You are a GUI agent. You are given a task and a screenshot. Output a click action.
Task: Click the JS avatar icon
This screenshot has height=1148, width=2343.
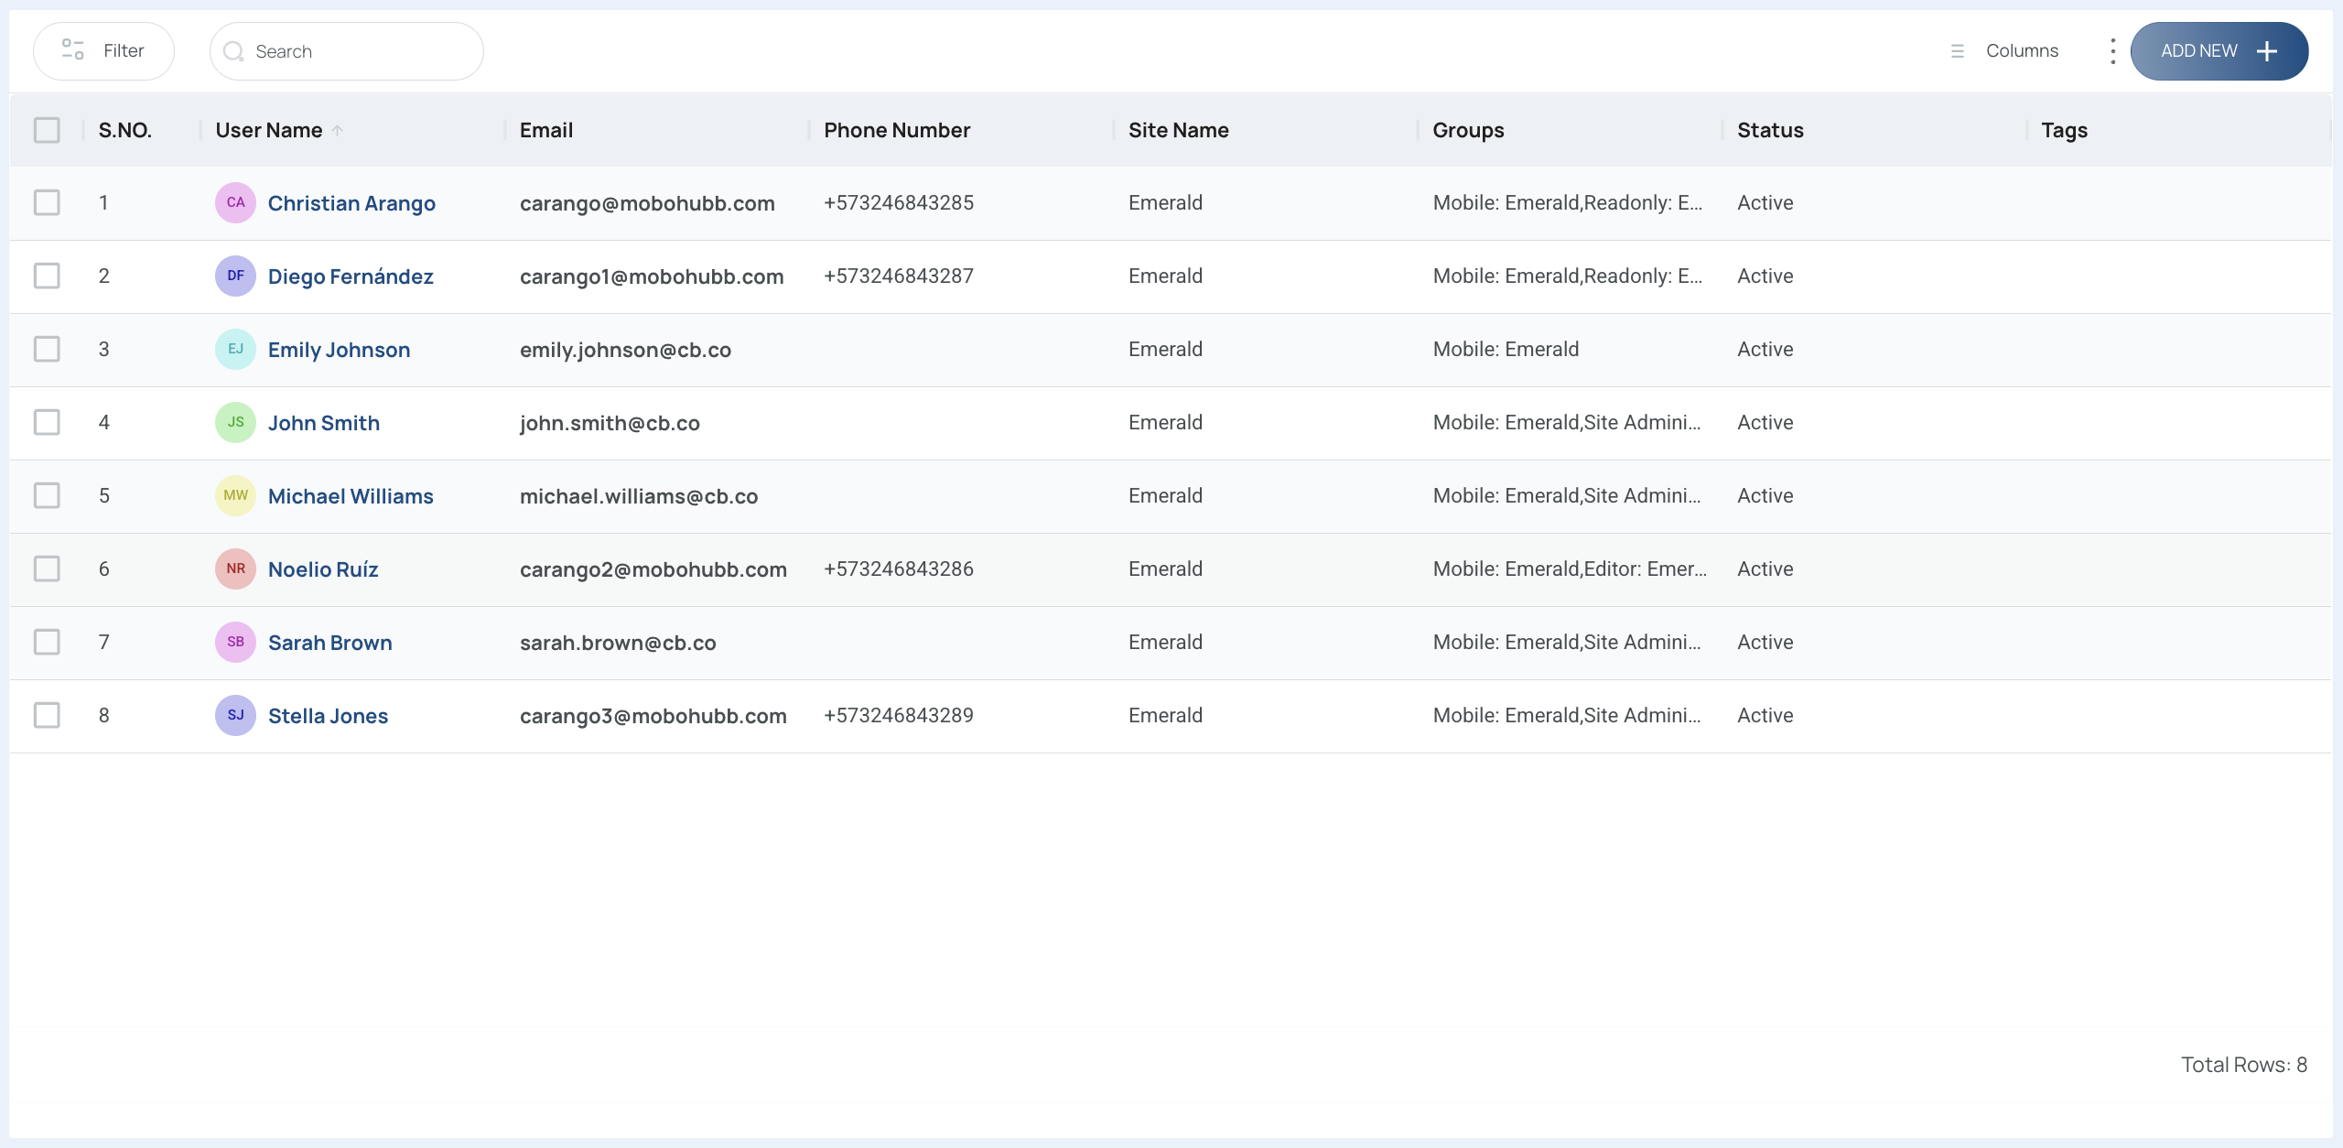click(x=235, y=422)
